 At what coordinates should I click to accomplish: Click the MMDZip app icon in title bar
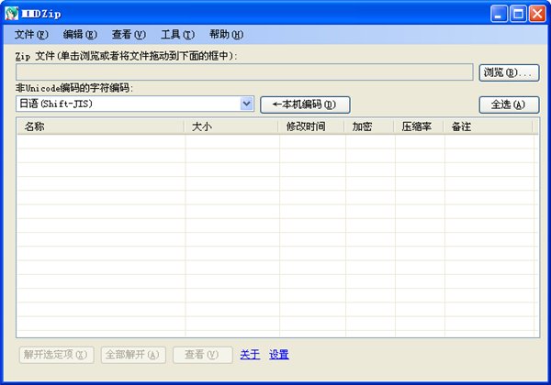point(11,14)
